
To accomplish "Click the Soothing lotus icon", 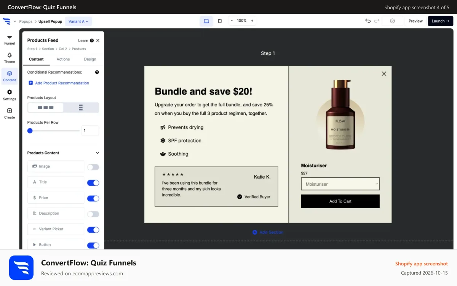I will click(x=163, y=154).
